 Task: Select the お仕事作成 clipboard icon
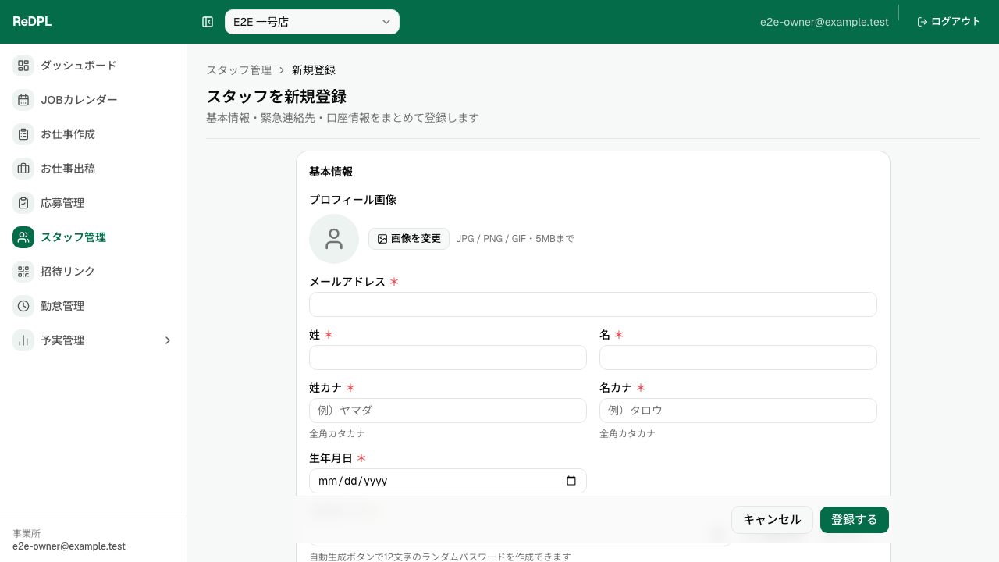coord(23,134)
